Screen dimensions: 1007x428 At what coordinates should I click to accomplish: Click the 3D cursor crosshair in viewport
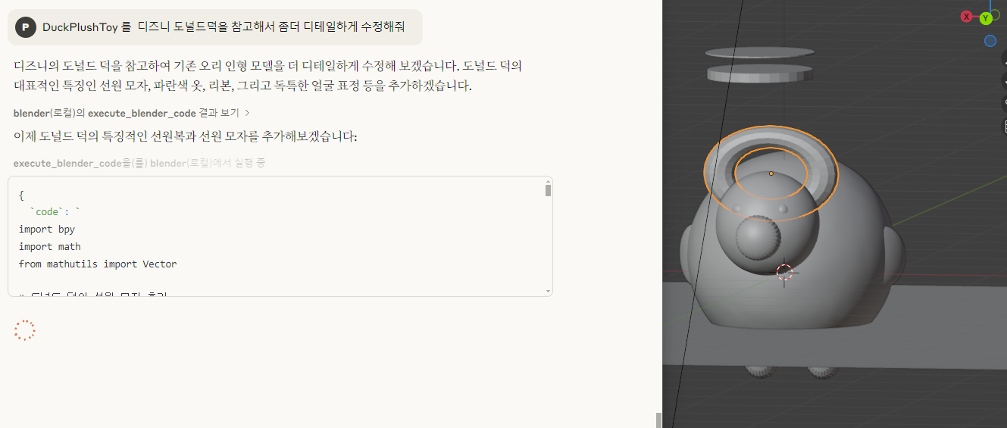click(x=784, y=272)
